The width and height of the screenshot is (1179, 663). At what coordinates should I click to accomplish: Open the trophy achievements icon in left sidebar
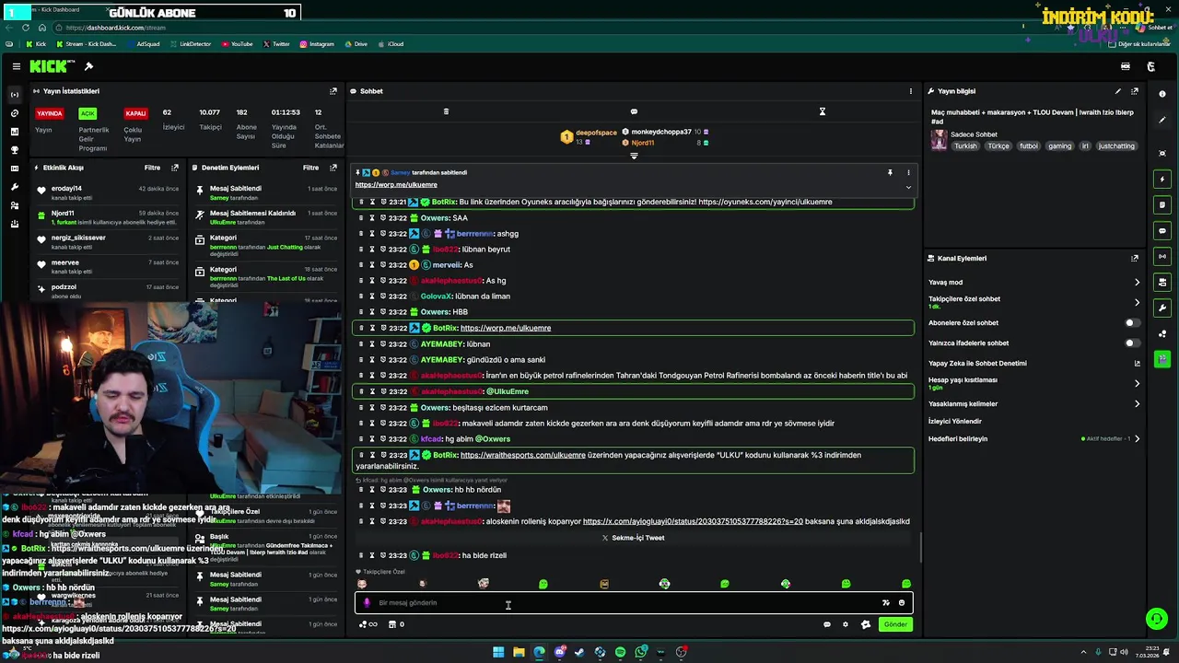(x=14, y=150)
